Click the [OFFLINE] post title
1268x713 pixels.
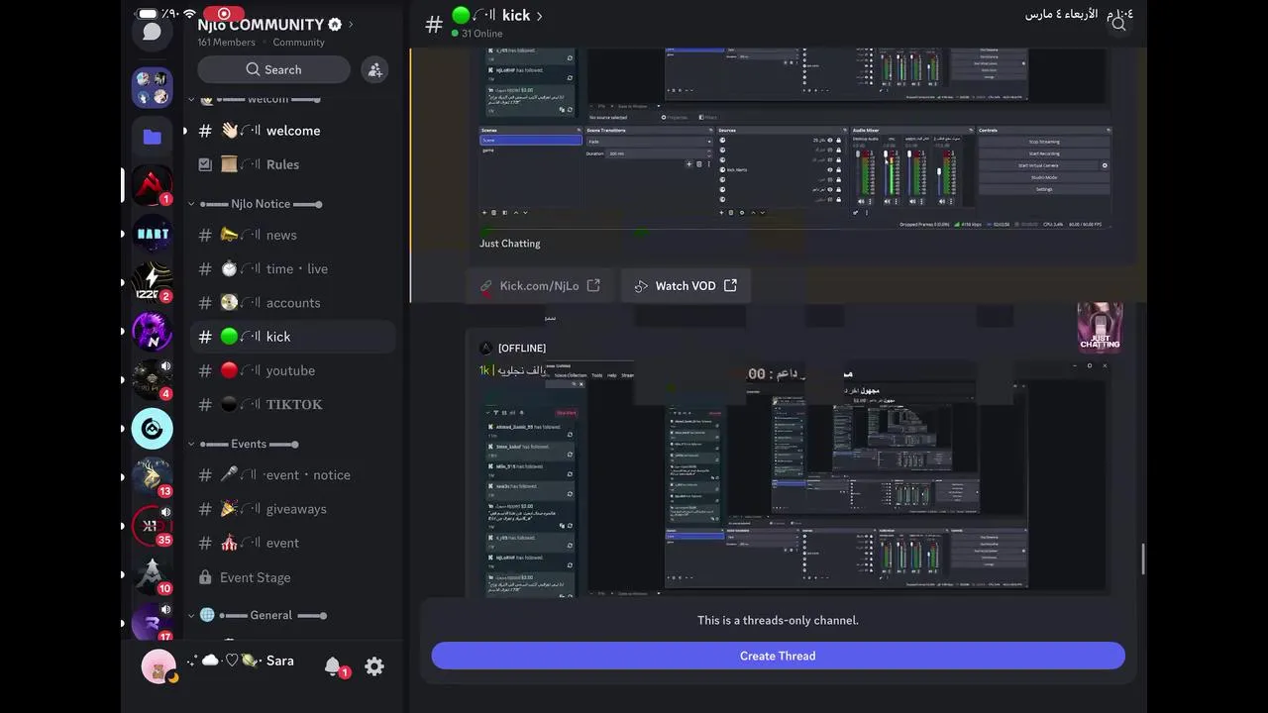coord(521,348)
